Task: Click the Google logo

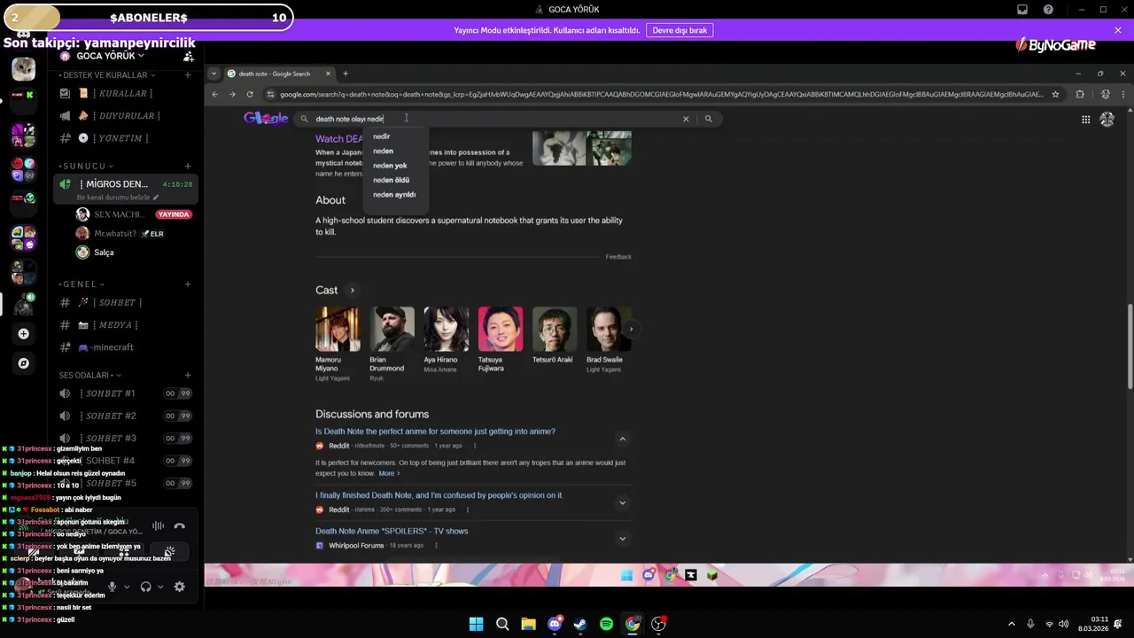Action: tap(267, 119)
